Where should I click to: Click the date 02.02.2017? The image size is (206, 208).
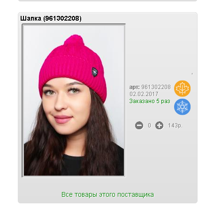(x=144, y=94)
